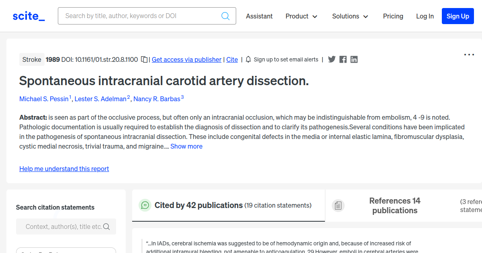This screenshot has width=482, height=253.
Task: Click the DOI text 10.1161/01.str.20.8.1100
Action: tap(106, 59)
